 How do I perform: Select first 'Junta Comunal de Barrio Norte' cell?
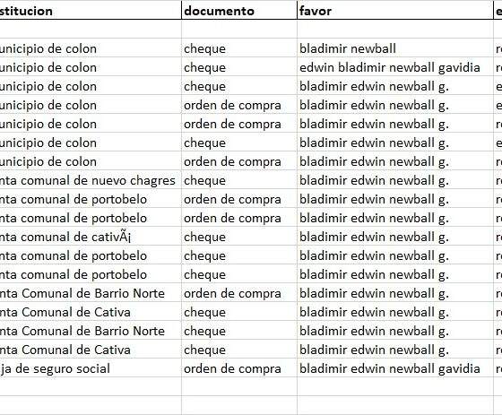(x=91, y=293)
